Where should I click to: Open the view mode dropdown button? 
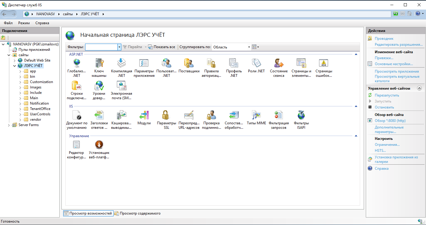255,47
